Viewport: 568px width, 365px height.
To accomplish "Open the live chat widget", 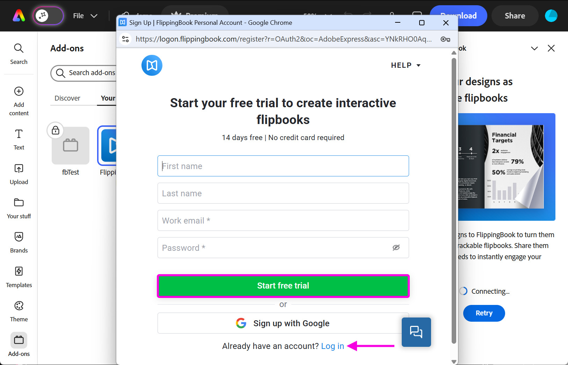I will coord(416,332).
